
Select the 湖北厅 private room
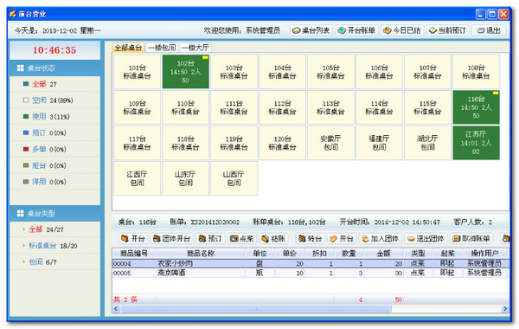click(x=427, y=143)
